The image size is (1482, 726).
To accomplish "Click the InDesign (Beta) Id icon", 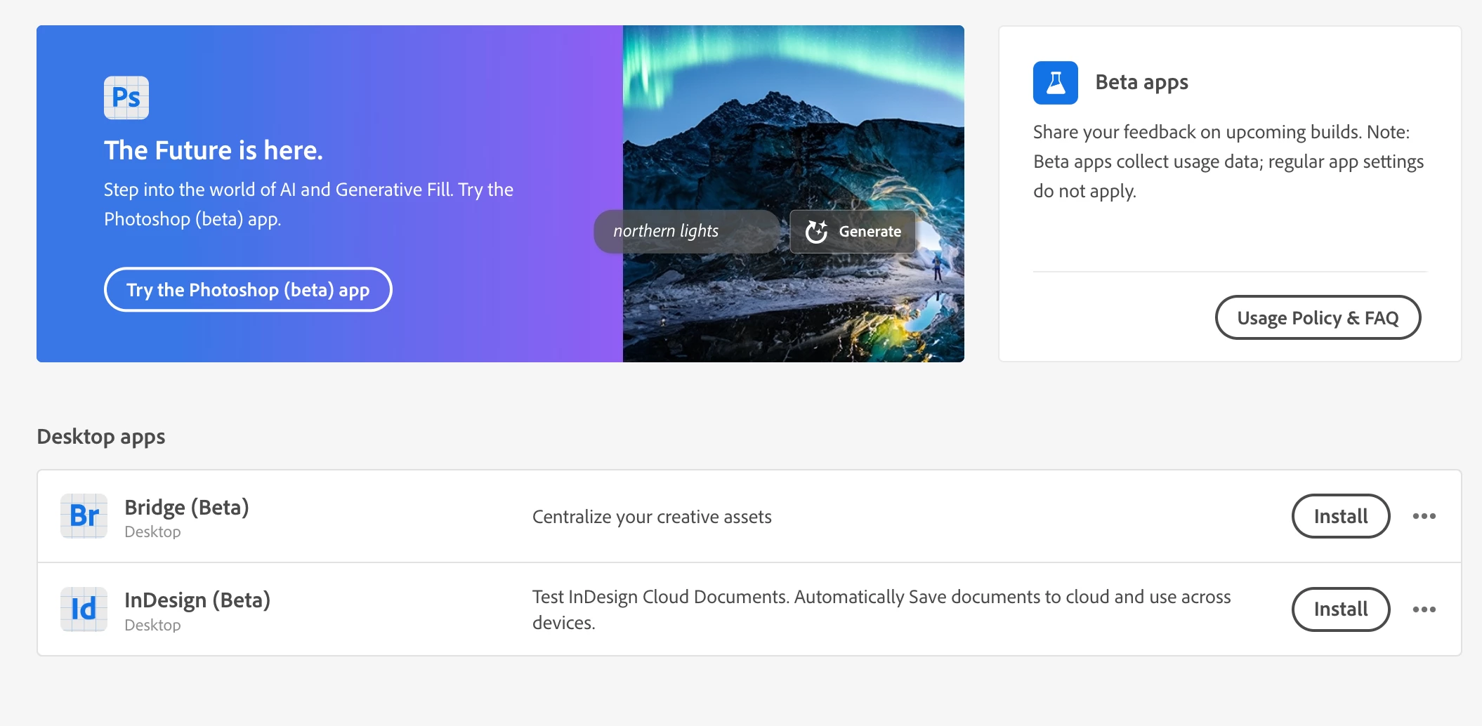I will tap(84, 609).
